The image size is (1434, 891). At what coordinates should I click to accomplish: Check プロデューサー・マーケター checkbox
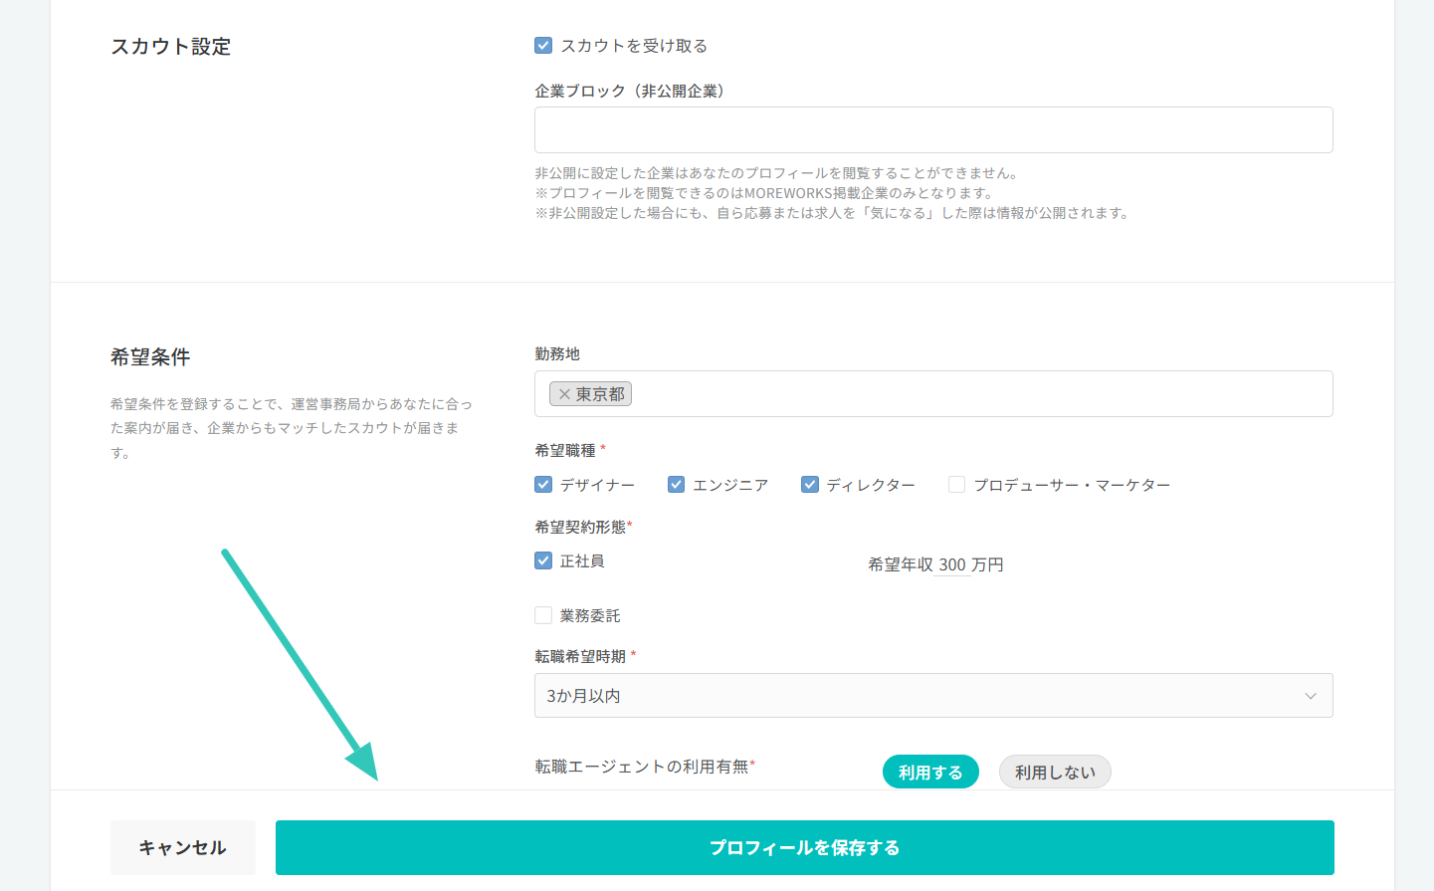click(x=957, y=485)
